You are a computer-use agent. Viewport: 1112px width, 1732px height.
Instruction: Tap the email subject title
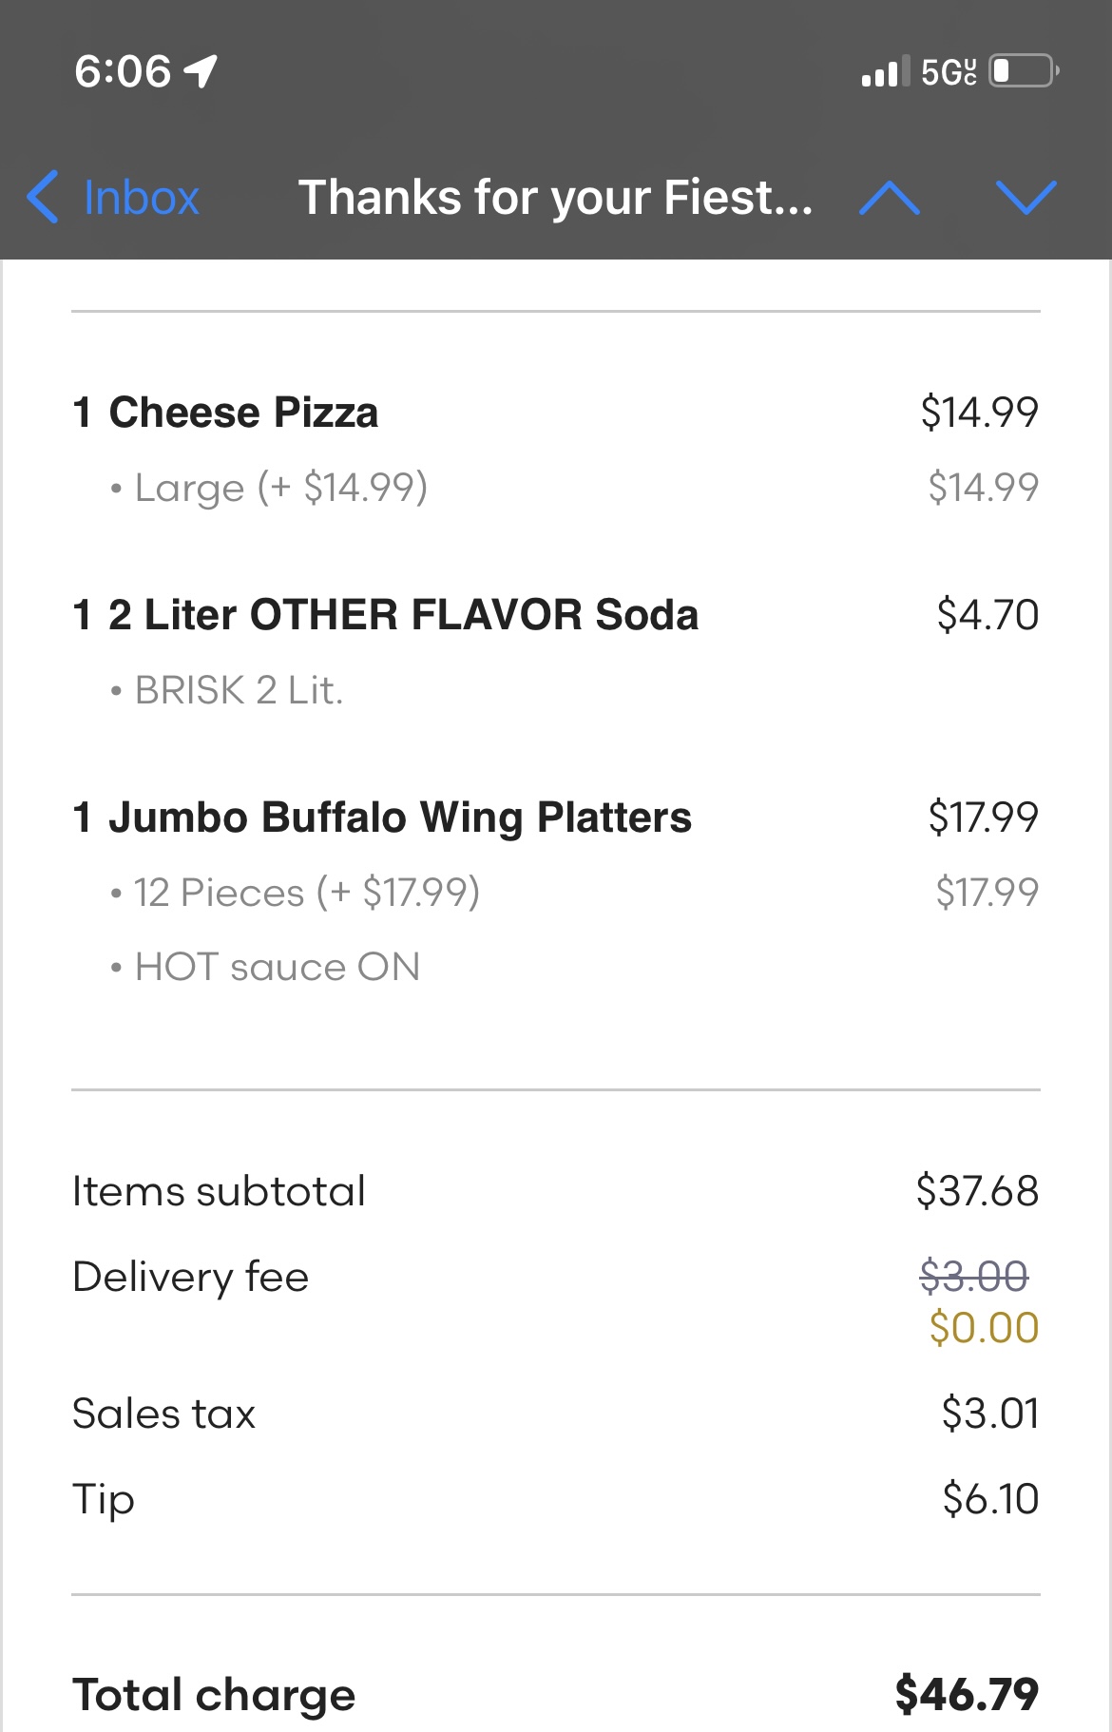tap(555, 198)
